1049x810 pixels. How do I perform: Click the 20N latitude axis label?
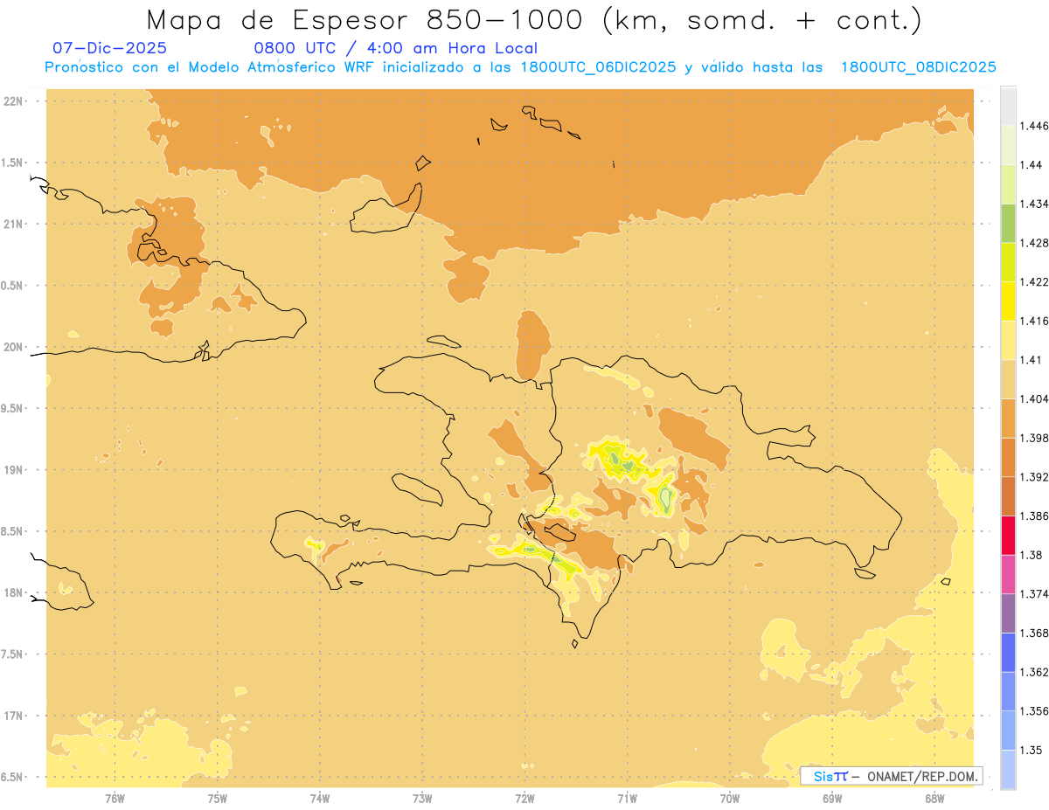pyautogui.click(x=15, y=347)
